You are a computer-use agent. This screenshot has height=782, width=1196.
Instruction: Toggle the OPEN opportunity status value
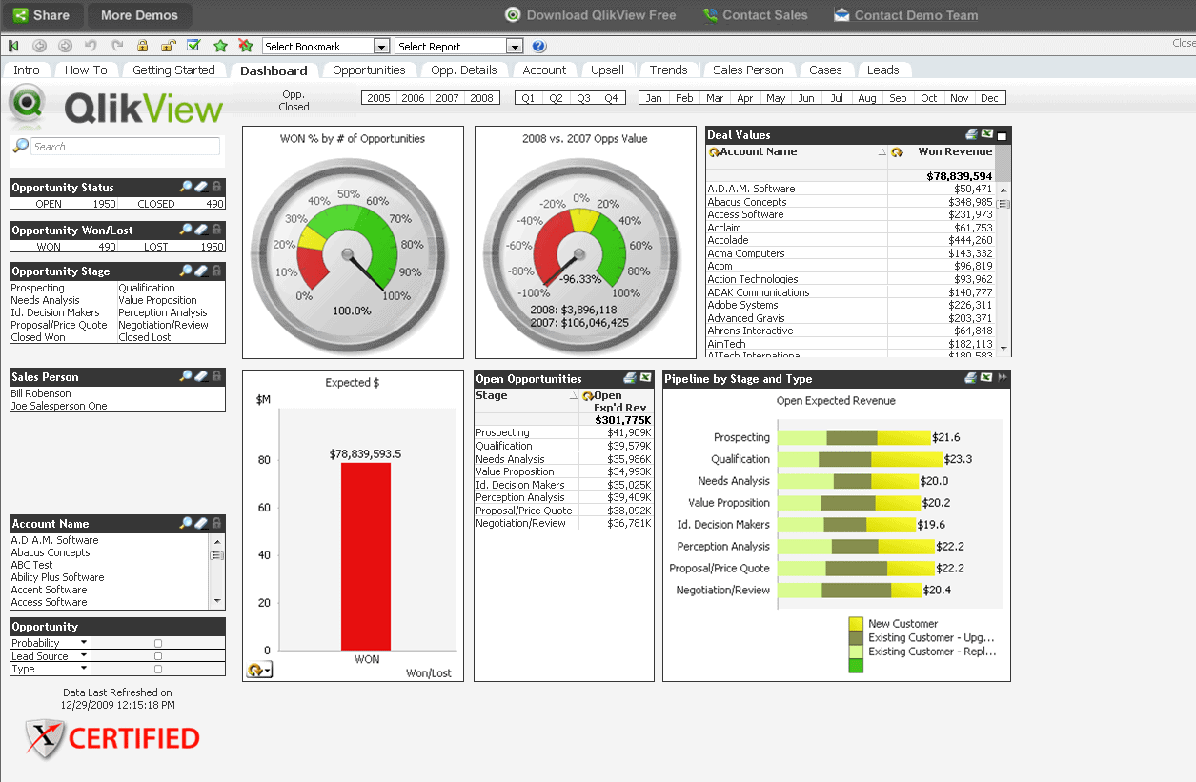click(x=64, y=204)
